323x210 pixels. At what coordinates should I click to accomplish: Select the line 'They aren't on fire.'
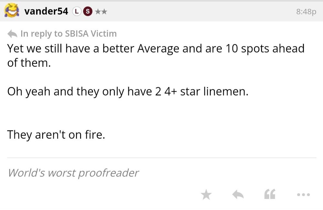56,135
